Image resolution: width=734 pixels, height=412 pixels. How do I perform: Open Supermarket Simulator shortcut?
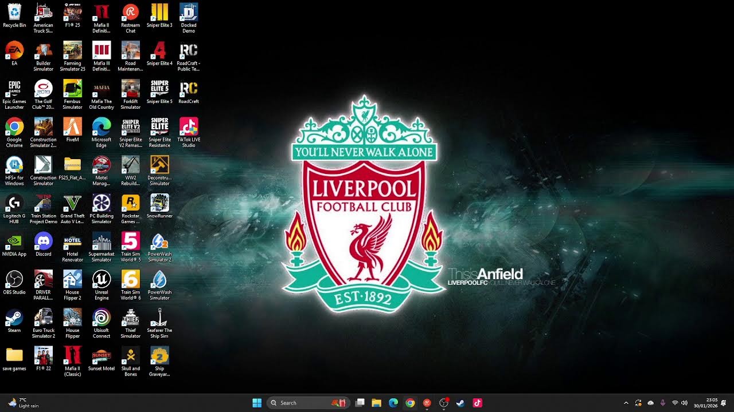[101, 247]
